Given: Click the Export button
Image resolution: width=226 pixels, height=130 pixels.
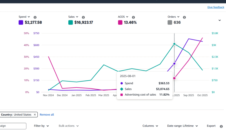Looking at the screenshot, I should [x=211, y=126].
